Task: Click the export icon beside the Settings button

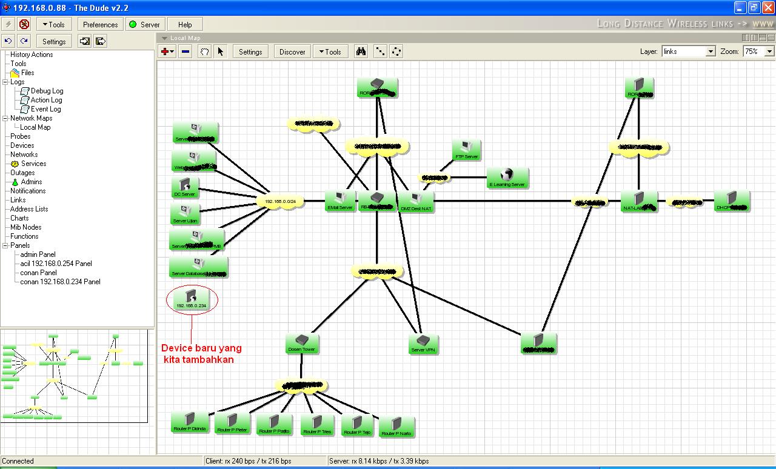Action: coord(84,41)
